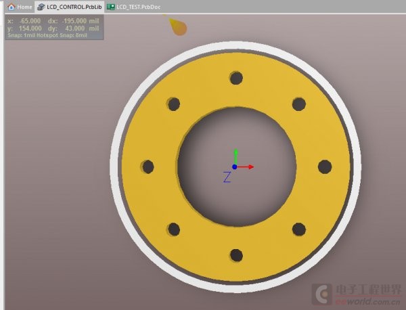Select the LCD_CONTROL.PcbLib tab
Viewport: 406px width, 310px height.
pyautogui.click(x=70, y=7)
